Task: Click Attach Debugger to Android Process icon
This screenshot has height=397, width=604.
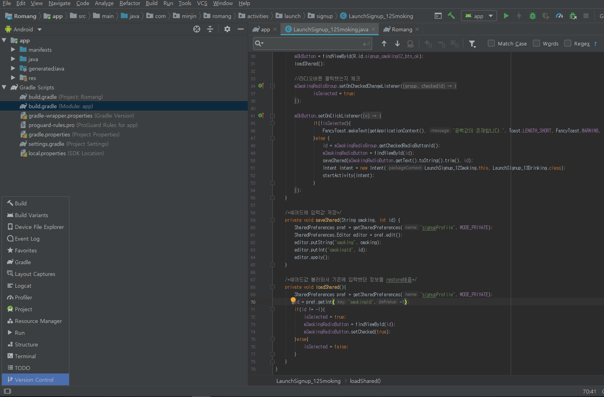Action: click(573, 16)
